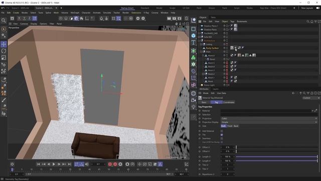Image resolution: width=321 pixels, height=181 pixels.
Task: Click the lock icon in Attributes panel
Action: (x=312, y=93)
